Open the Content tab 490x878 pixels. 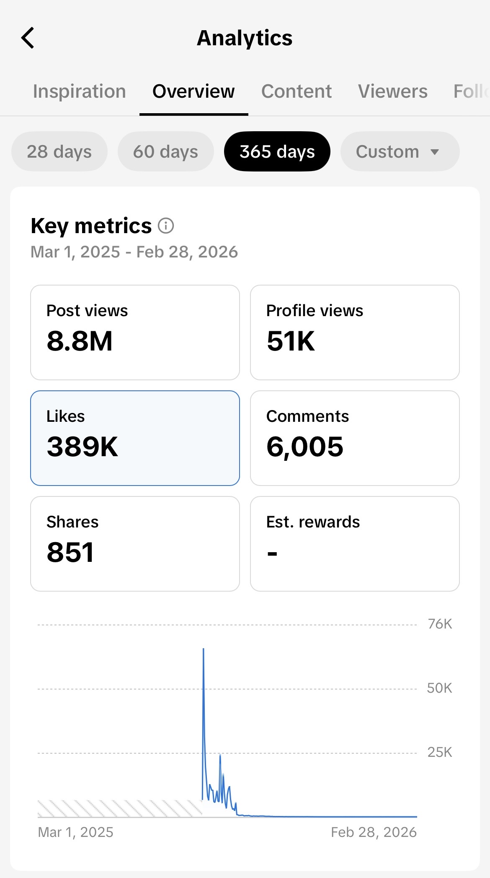click(297, 91)
